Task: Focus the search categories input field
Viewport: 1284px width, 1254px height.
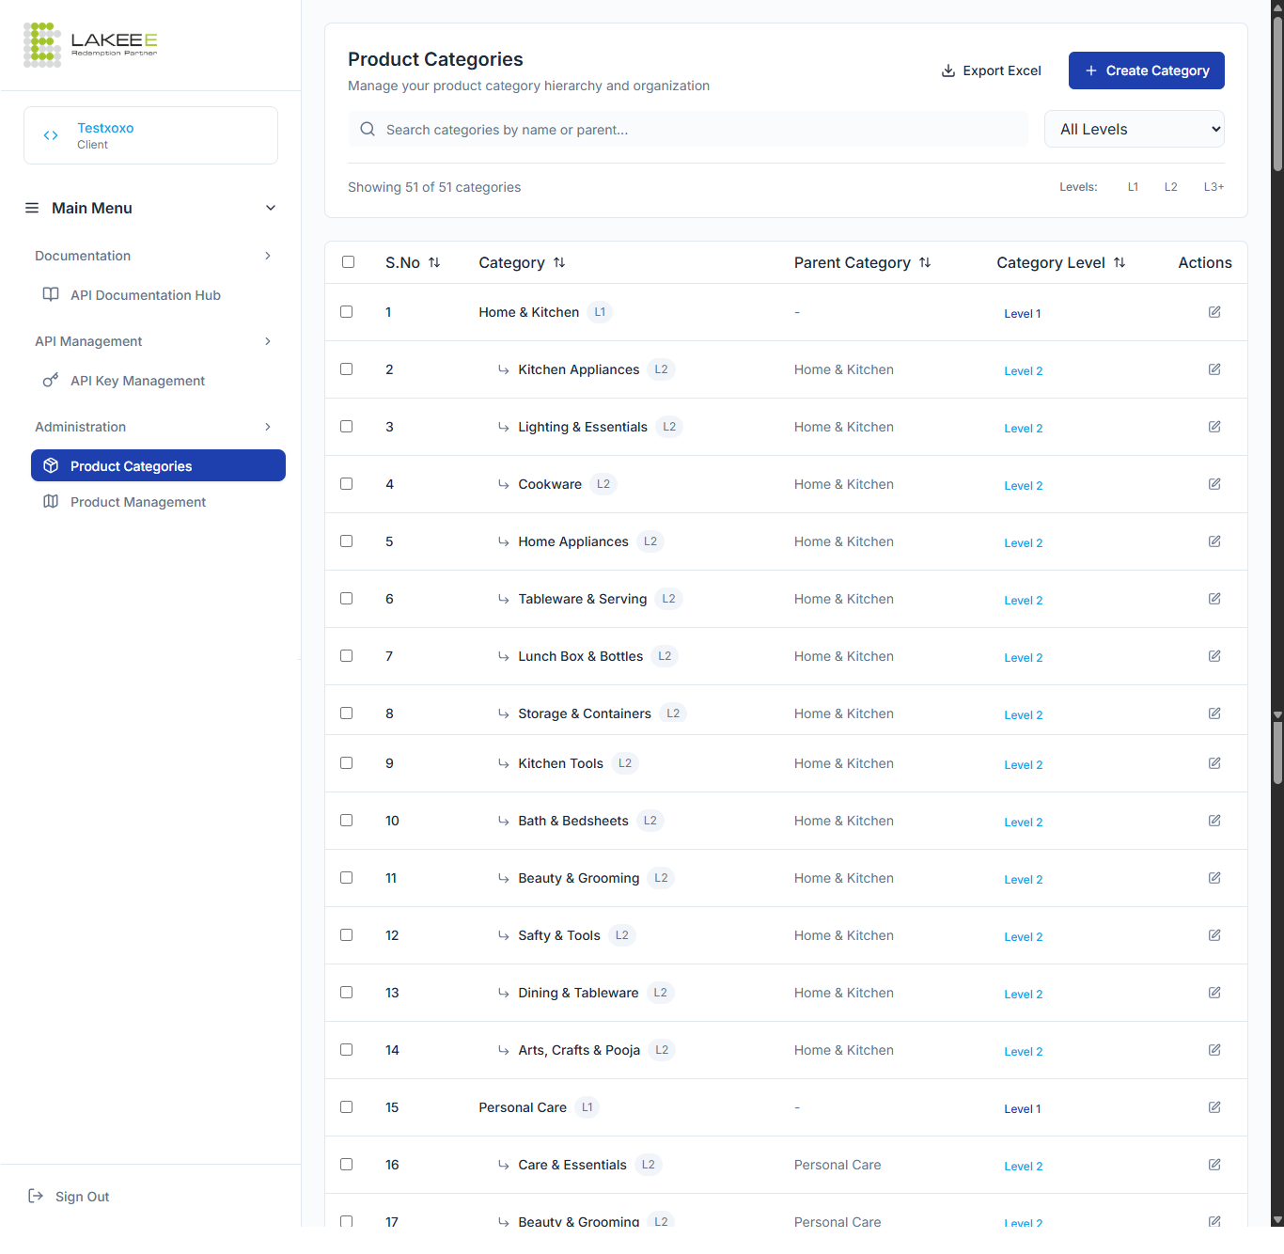Action: 696,130
